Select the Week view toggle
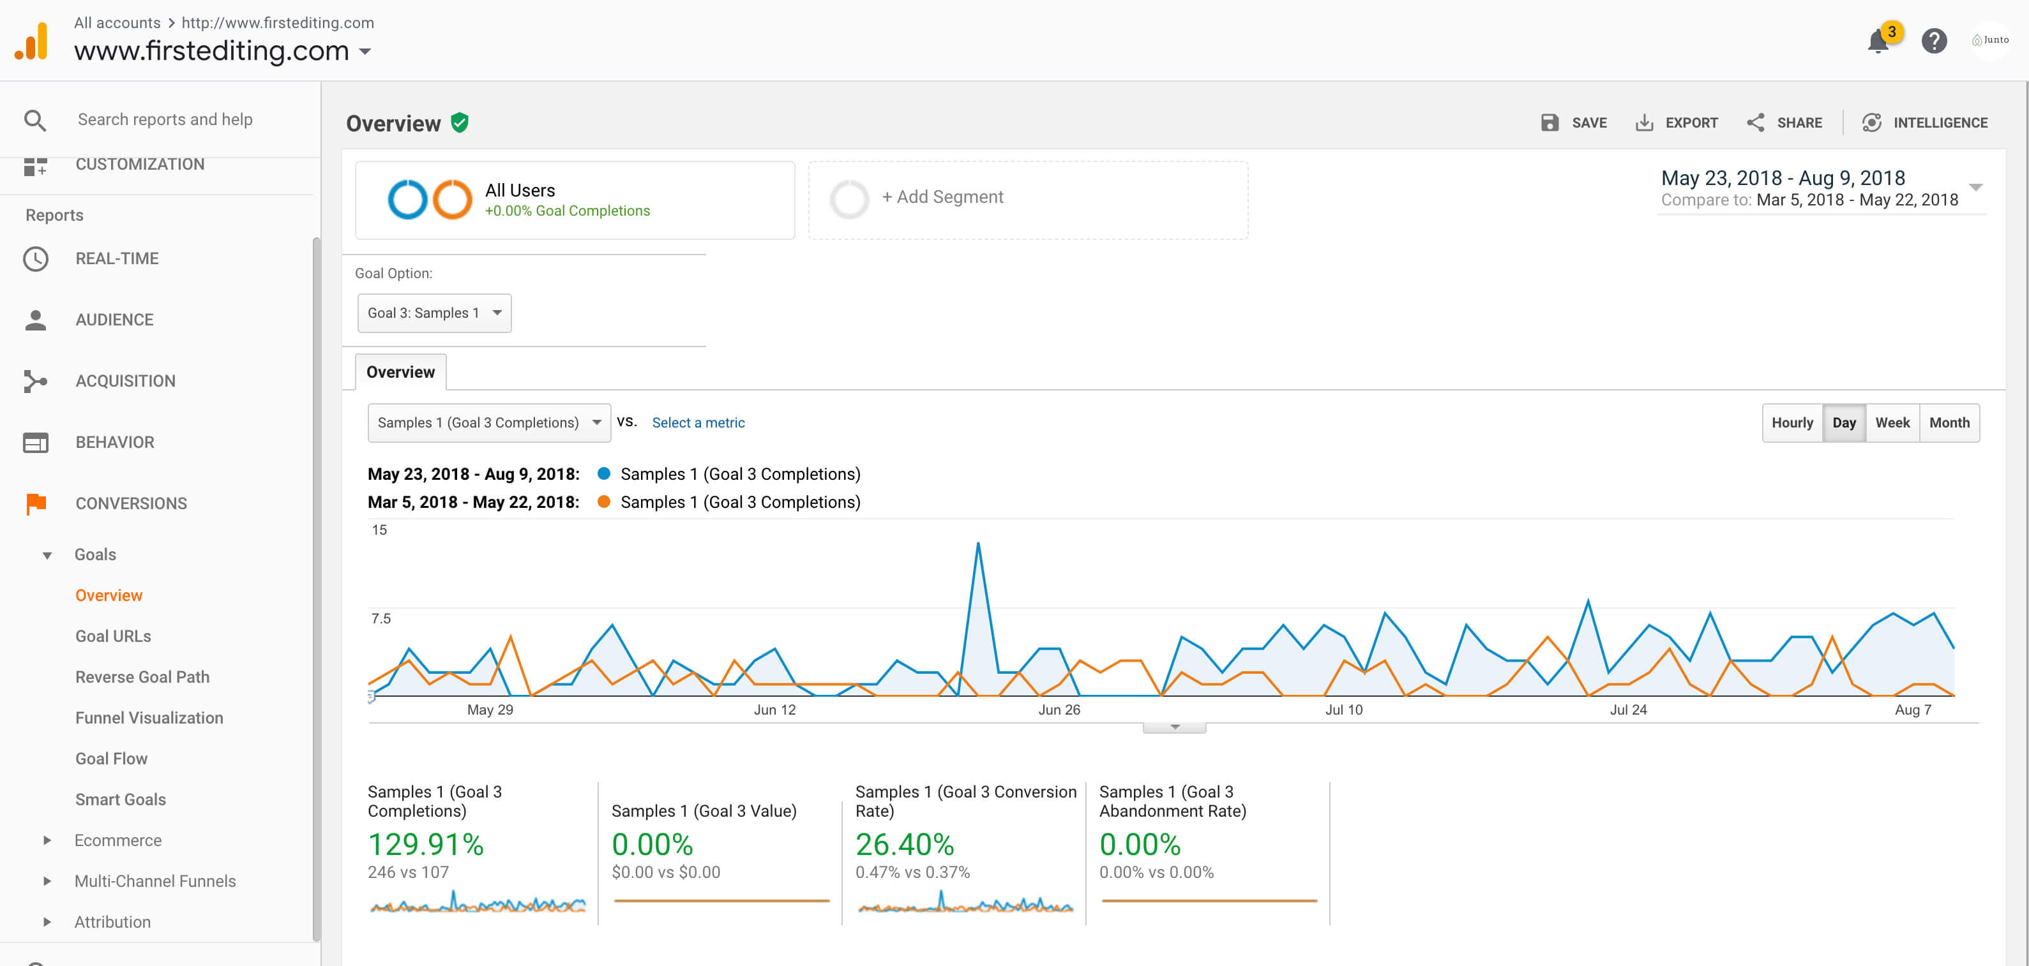The height and width of the screenshot is (966, 2029). (1892, 422)
